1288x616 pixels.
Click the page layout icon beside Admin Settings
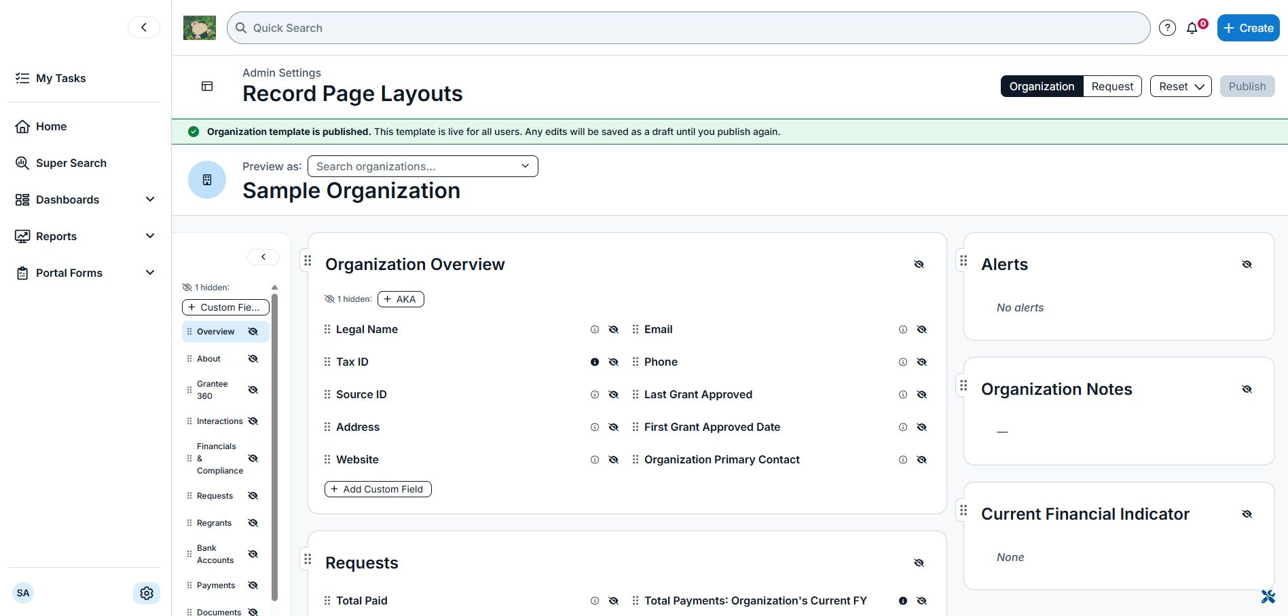(x=207, y=86)
